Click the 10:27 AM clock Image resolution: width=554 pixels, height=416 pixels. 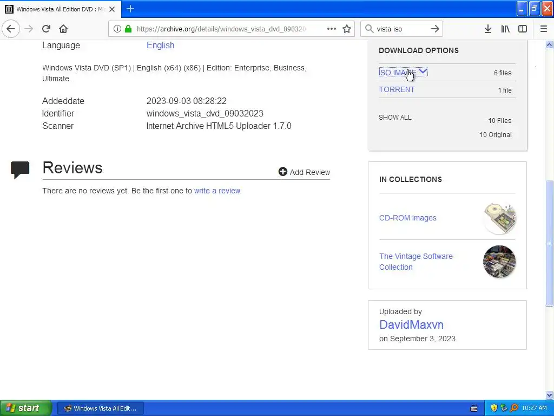(x=534, y=408)
